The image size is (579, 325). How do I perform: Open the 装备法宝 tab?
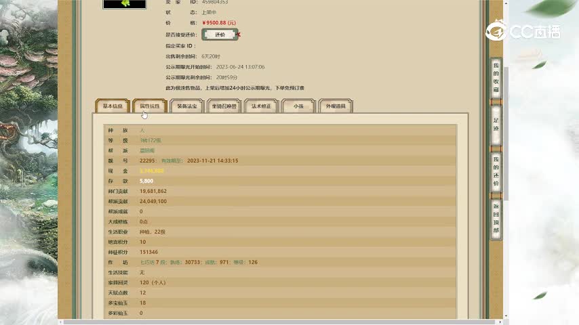pyautogui.click(x=187, y=106)
